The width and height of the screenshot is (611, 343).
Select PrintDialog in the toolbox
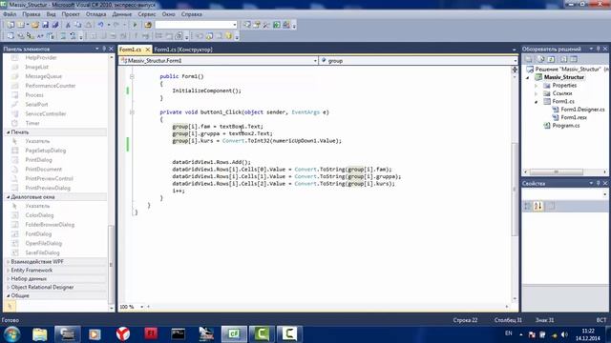(38, 160)
